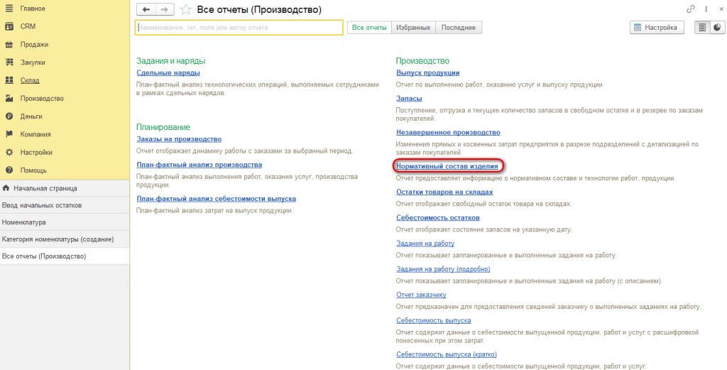The width and height of the screenshot is (727, 370).
Task: Open Выпуск продукции report
Action: pyautogui.click(x=428, y=72)
